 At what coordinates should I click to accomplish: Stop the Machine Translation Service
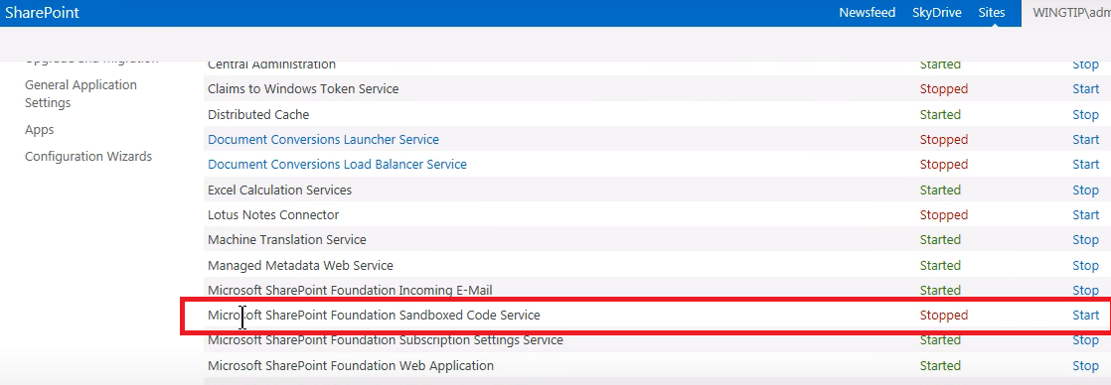pos(1085,240)
